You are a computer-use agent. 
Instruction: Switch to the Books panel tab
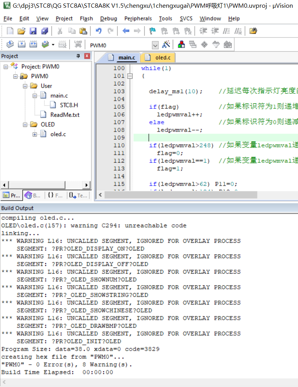[33, 196]
